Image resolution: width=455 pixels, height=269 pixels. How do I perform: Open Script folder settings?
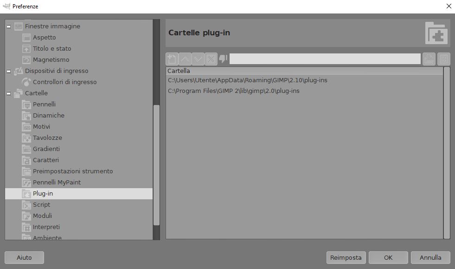click(41, 205)
